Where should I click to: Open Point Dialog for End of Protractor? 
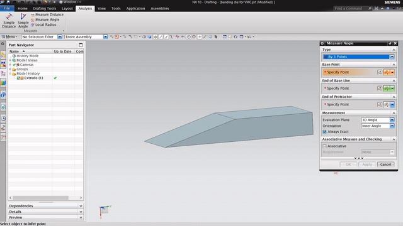tap(380, 105)
